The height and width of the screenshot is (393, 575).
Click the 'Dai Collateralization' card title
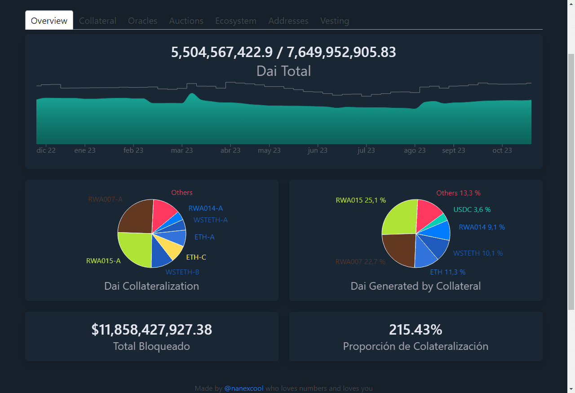[152, 286]
